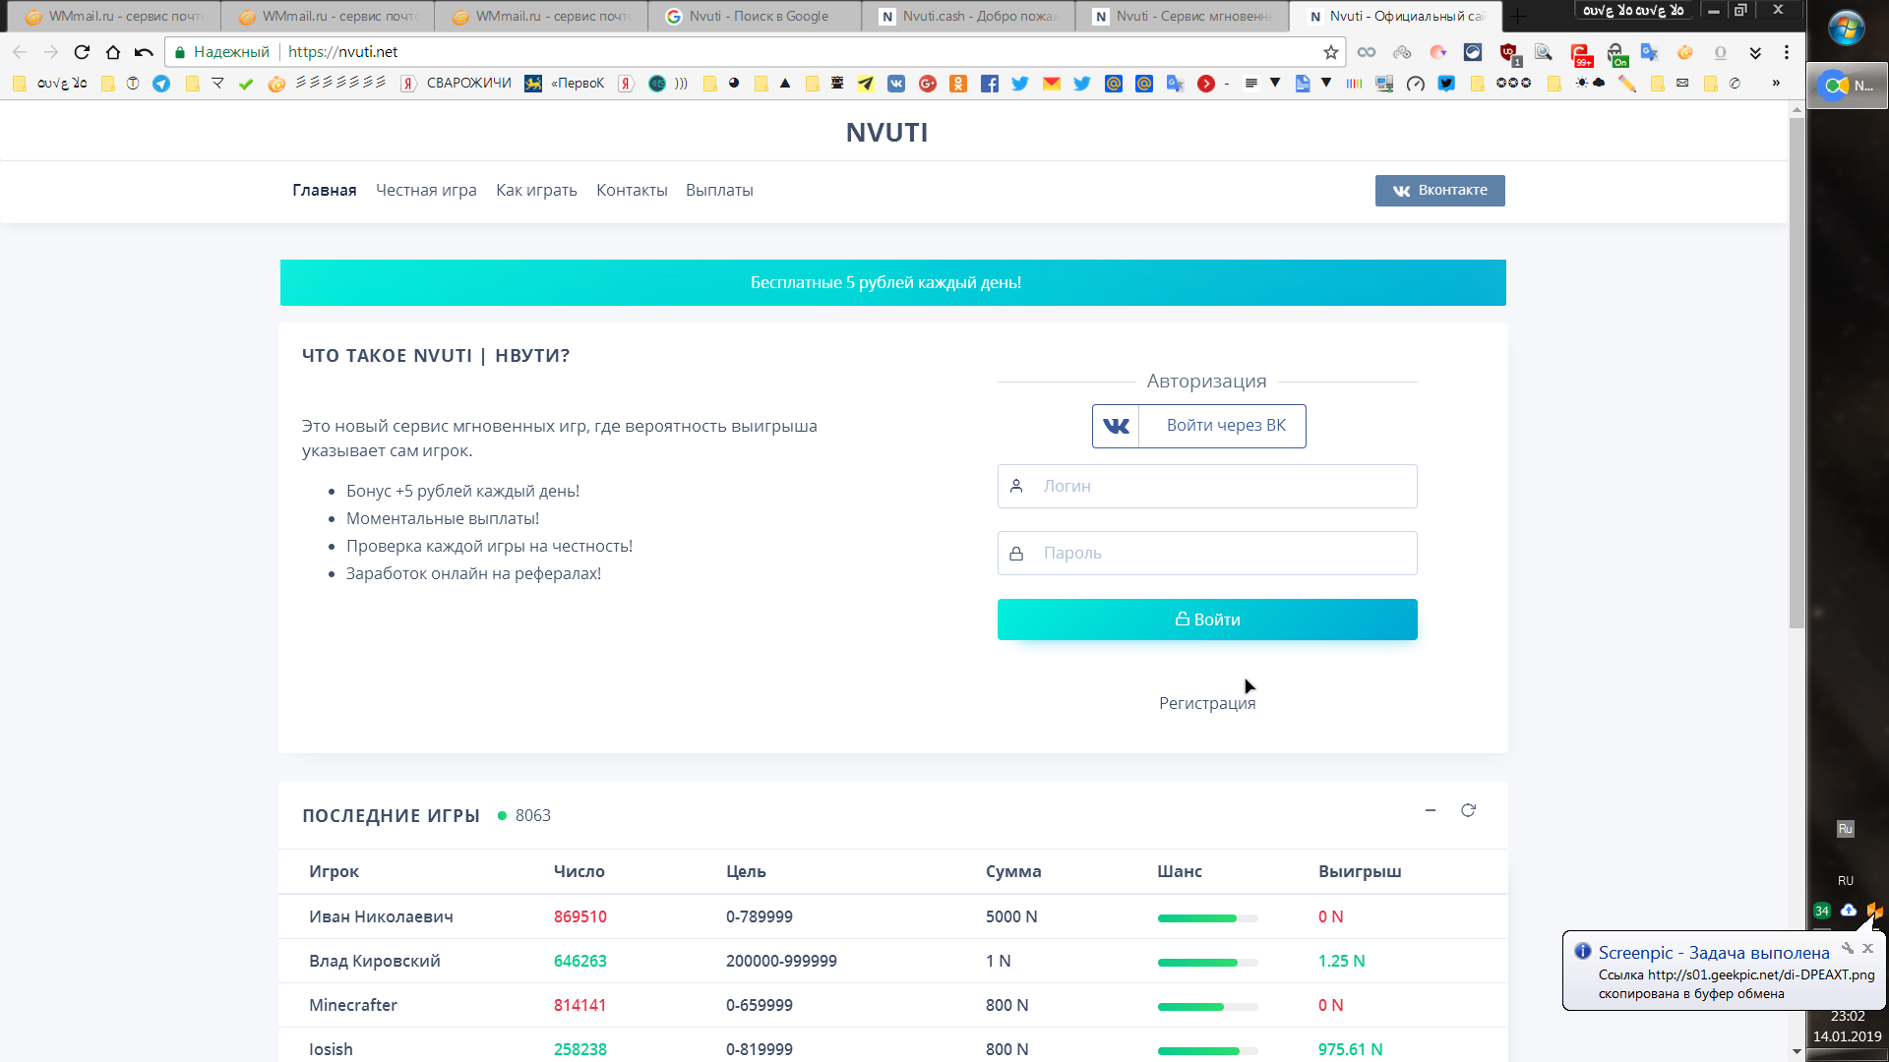This screenshot has width=1889, height=1062.
Task: Open the Регистрация link
Action: (x=1207, y=703)
